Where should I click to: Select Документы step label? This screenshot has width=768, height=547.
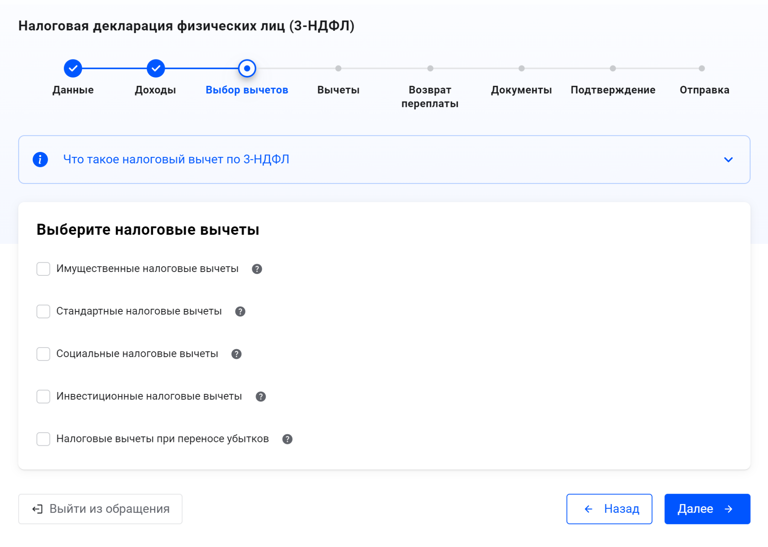tap(521, 90)
